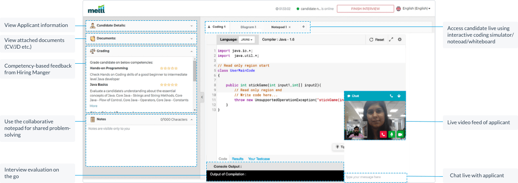Turn off camera with green video button

pyautogui.click(x=401, y=134)
